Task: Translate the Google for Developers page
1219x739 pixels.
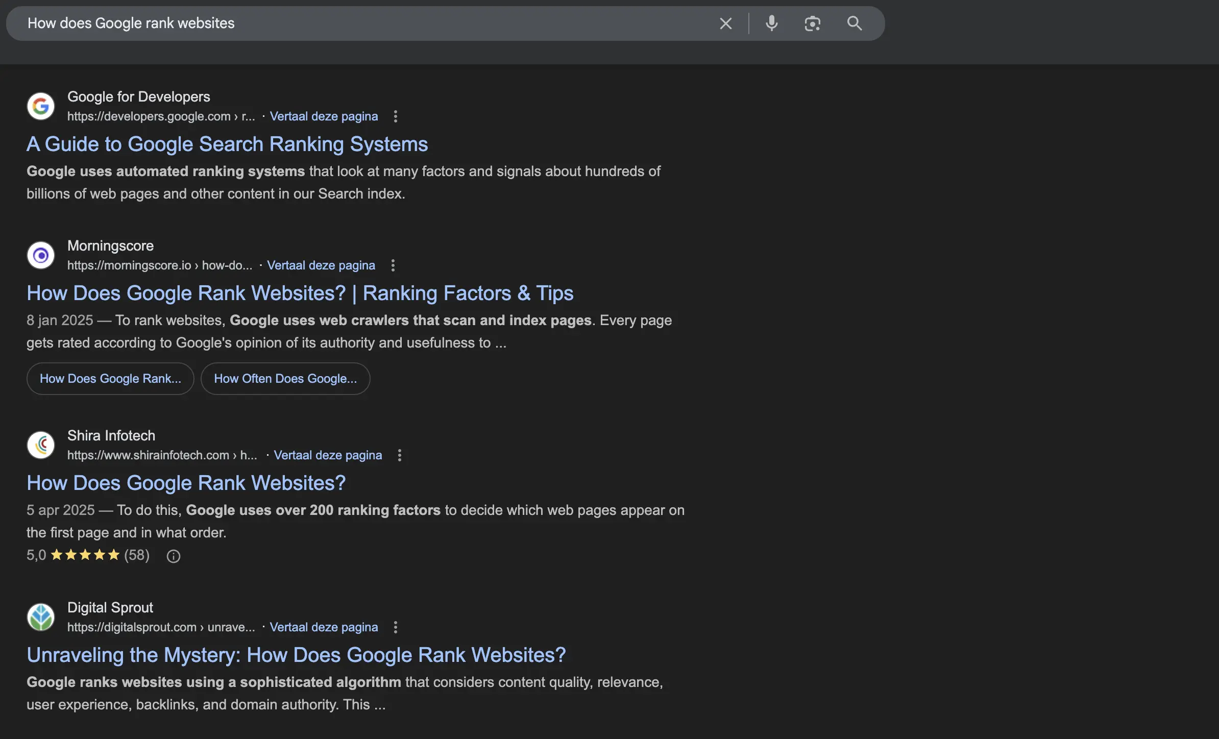Action: pyautogui.click(x=324, y=116)
